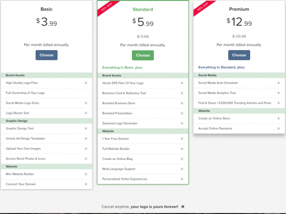Click 'Everything in Standard, plus:' text
This screenshot has height=214, width=286.
(x=222, y=67)
